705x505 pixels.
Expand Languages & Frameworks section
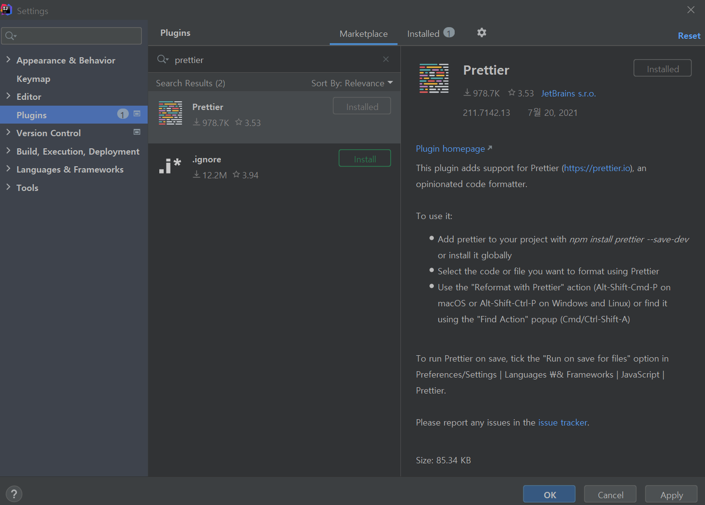click(x=8, y=169)
